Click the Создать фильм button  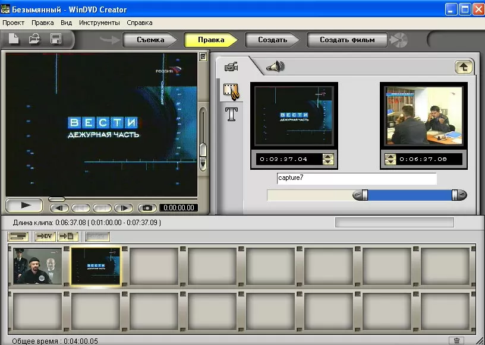click(347, 40)
